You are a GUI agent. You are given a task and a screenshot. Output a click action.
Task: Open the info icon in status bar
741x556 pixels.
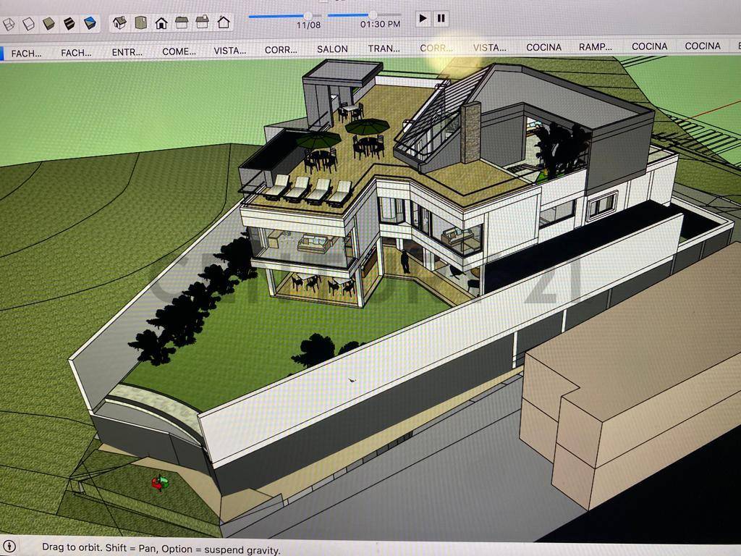pos(10,547)
